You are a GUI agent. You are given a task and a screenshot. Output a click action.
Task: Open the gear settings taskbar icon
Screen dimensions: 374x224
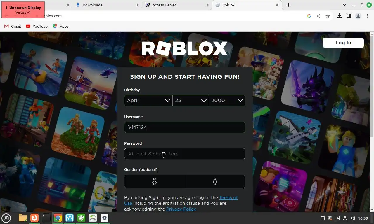(x=105, y=218)
